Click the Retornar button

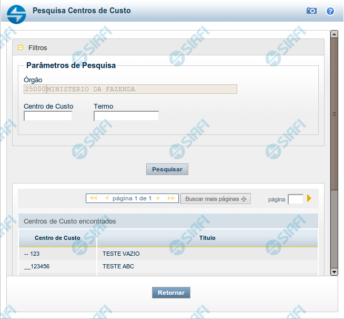(x=171, y=293)
